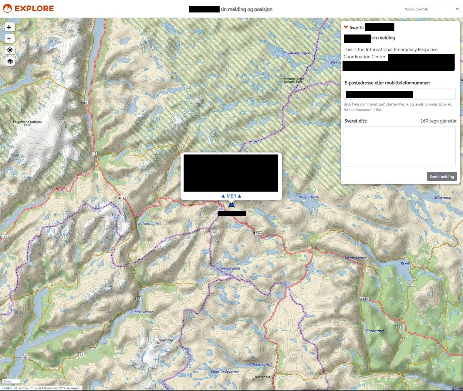Focus the E-postadresse eller mobiltelefonnummer field
This screenshot has width=463, height=391.
[399, 94]
